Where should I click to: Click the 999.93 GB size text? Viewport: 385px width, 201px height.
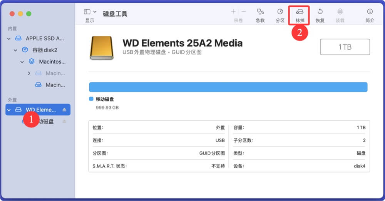(x=107, y=108)
